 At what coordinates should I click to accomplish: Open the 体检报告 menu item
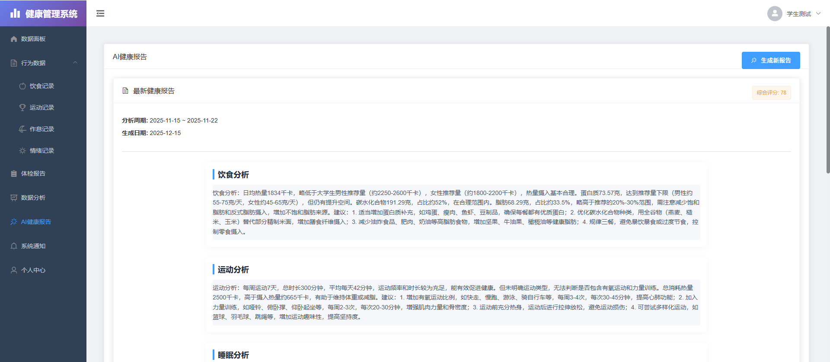tap(43, 173)
